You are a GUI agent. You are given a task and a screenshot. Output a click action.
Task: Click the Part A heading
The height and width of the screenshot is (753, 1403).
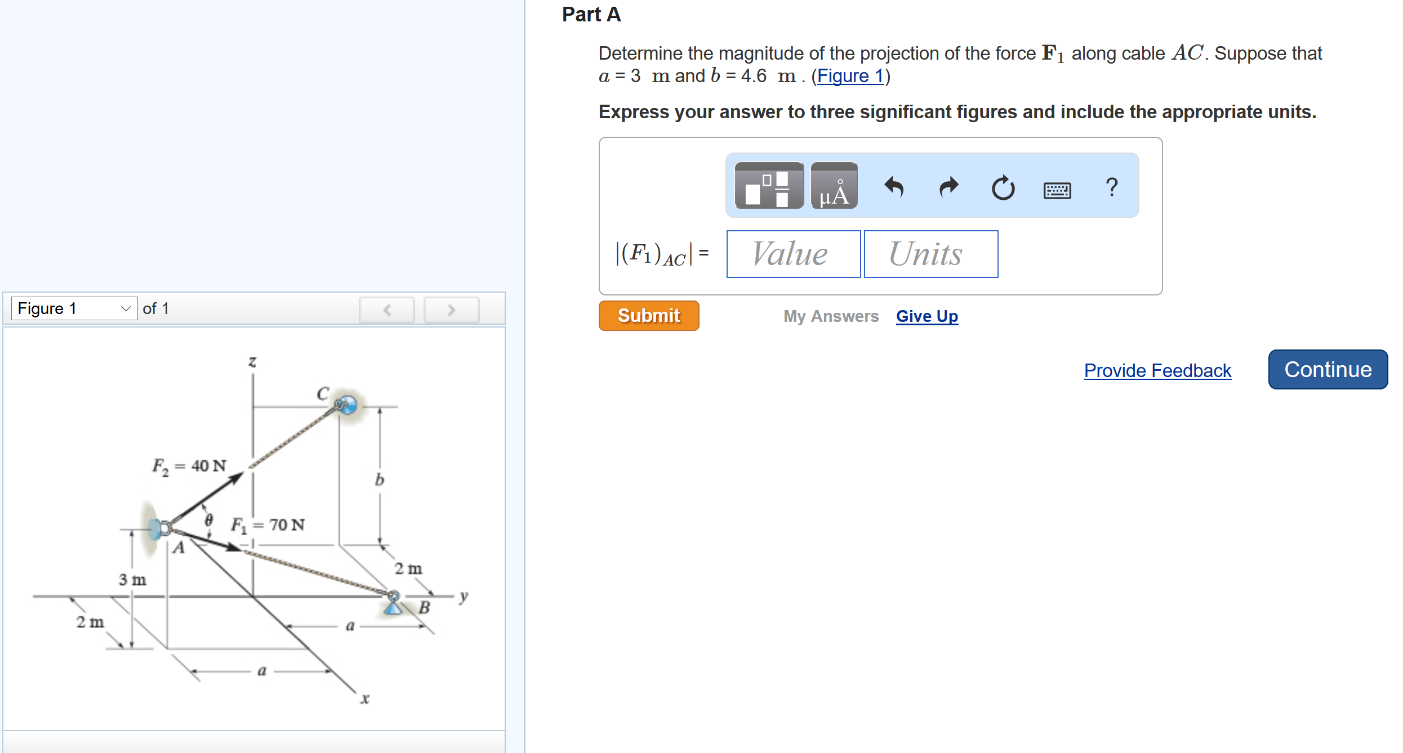coord(591,15)
